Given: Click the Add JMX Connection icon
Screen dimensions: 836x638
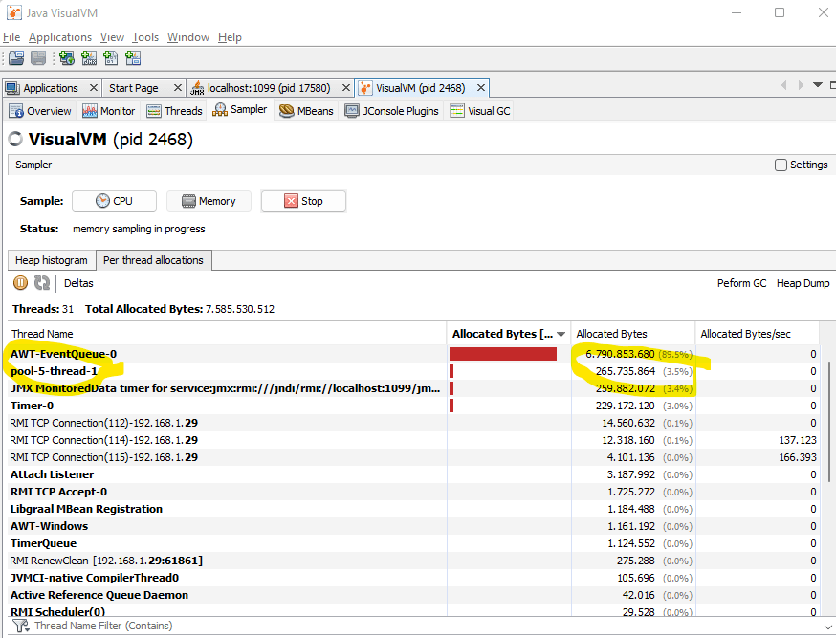Looking at the screenshot, I should (x=89, y=58).
